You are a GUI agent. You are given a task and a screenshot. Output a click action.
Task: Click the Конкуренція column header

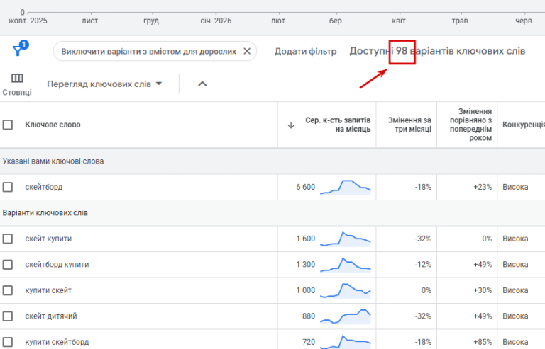click(524, 125)
